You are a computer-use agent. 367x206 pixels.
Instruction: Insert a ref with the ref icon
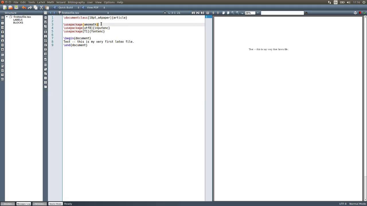click(x=45, y=22)
